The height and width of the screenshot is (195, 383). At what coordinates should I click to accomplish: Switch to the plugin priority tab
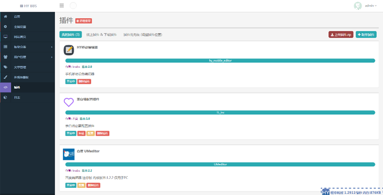(x=142, y=35)
